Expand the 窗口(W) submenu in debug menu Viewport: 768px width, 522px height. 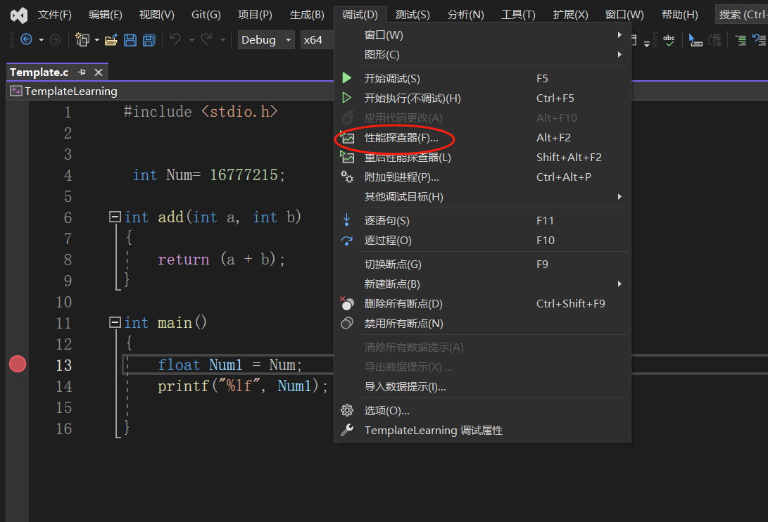pos(482,34)
